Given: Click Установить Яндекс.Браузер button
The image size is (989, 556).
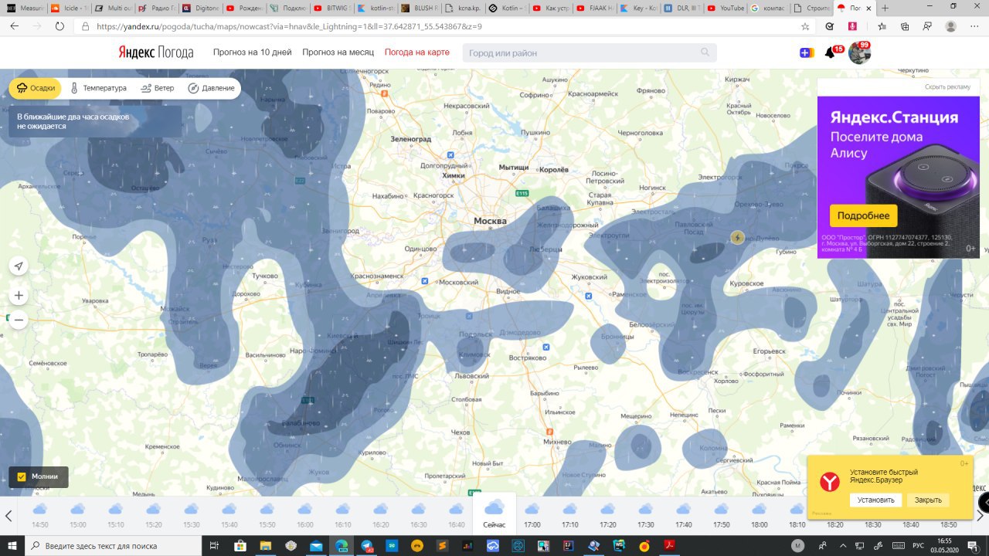Looking at the screenshot, I should click(875, 500).
